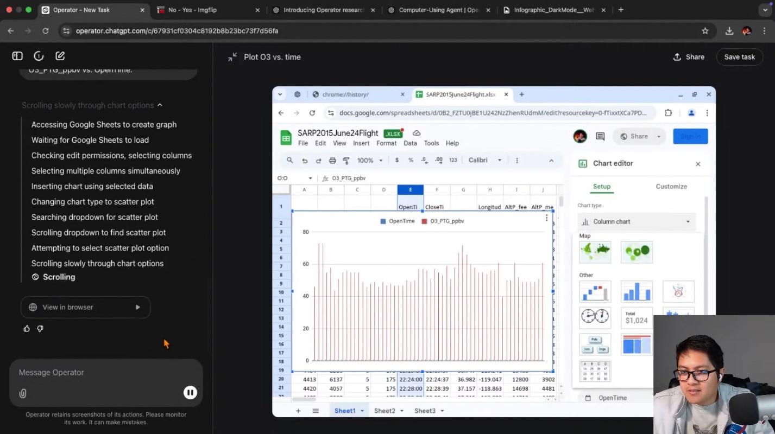Click the cloud document status icon
775x434 pixels.
417,133
